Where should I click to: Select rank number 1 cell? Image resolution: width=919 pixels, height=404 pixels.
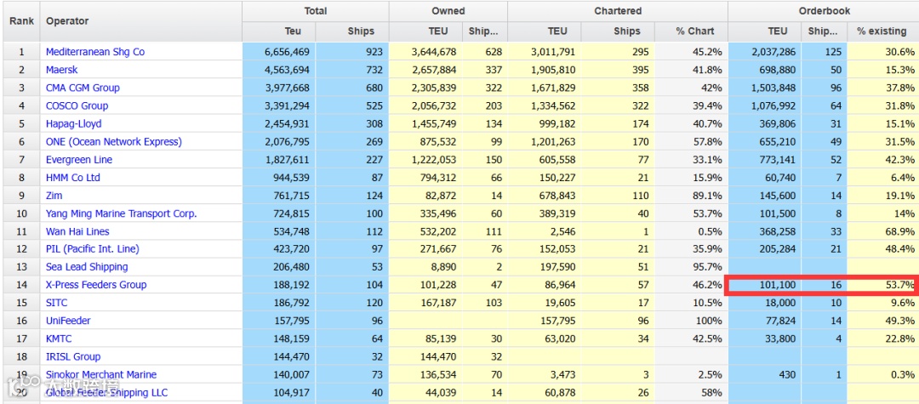click(21, 52)
